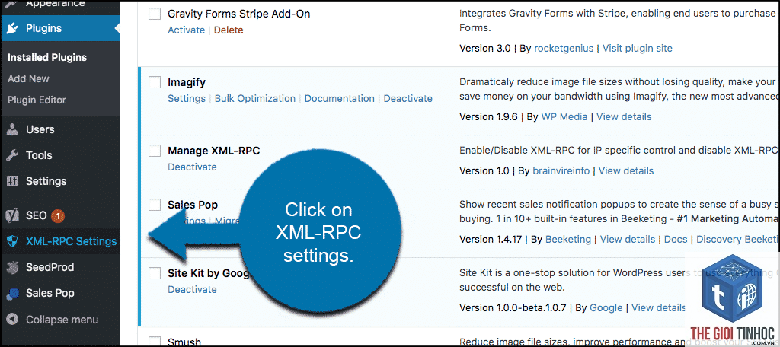Click the Version 1.9.6 text
This screenshot has height=347, width=780.
[488, 117]
